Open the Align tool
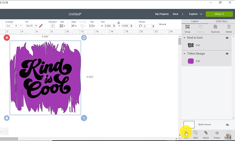This screenshot has height=141, width=235. pyautogui.click(x=74, y=26)
